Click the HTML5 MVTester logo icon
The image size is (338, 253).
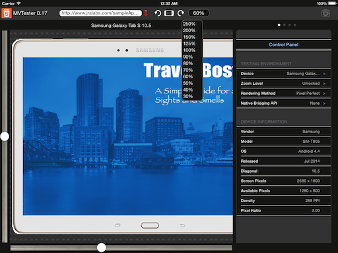[7, 13]
